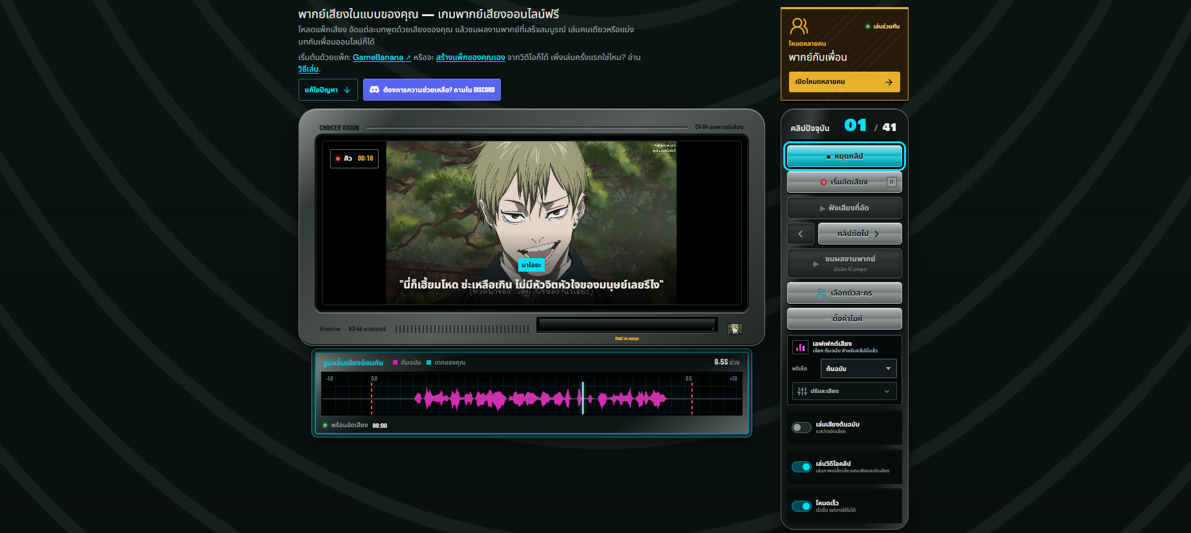Image resolution: width=1191 pixels, height=533 pixels.
Task: Click the Discord help button
Action: point(432,90)
